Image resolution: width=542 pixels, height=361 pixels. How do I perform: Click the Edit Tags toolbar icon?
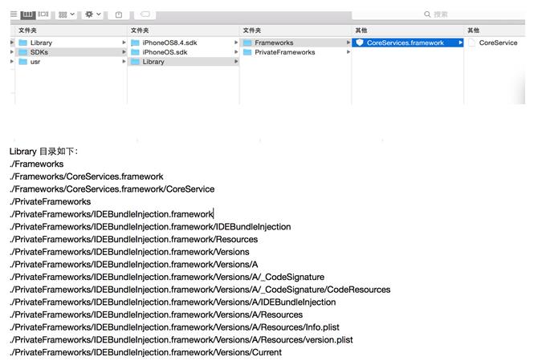click(145, 14)
